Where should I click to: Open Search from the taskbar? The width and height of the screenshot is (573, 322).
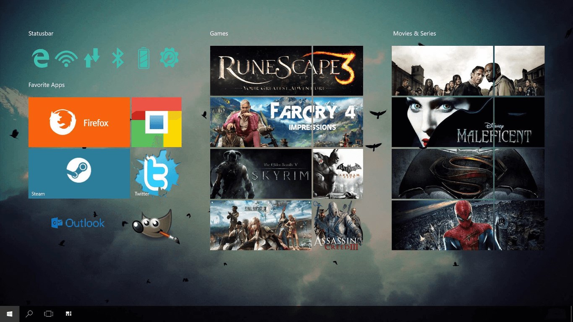[x=29, y=313]
